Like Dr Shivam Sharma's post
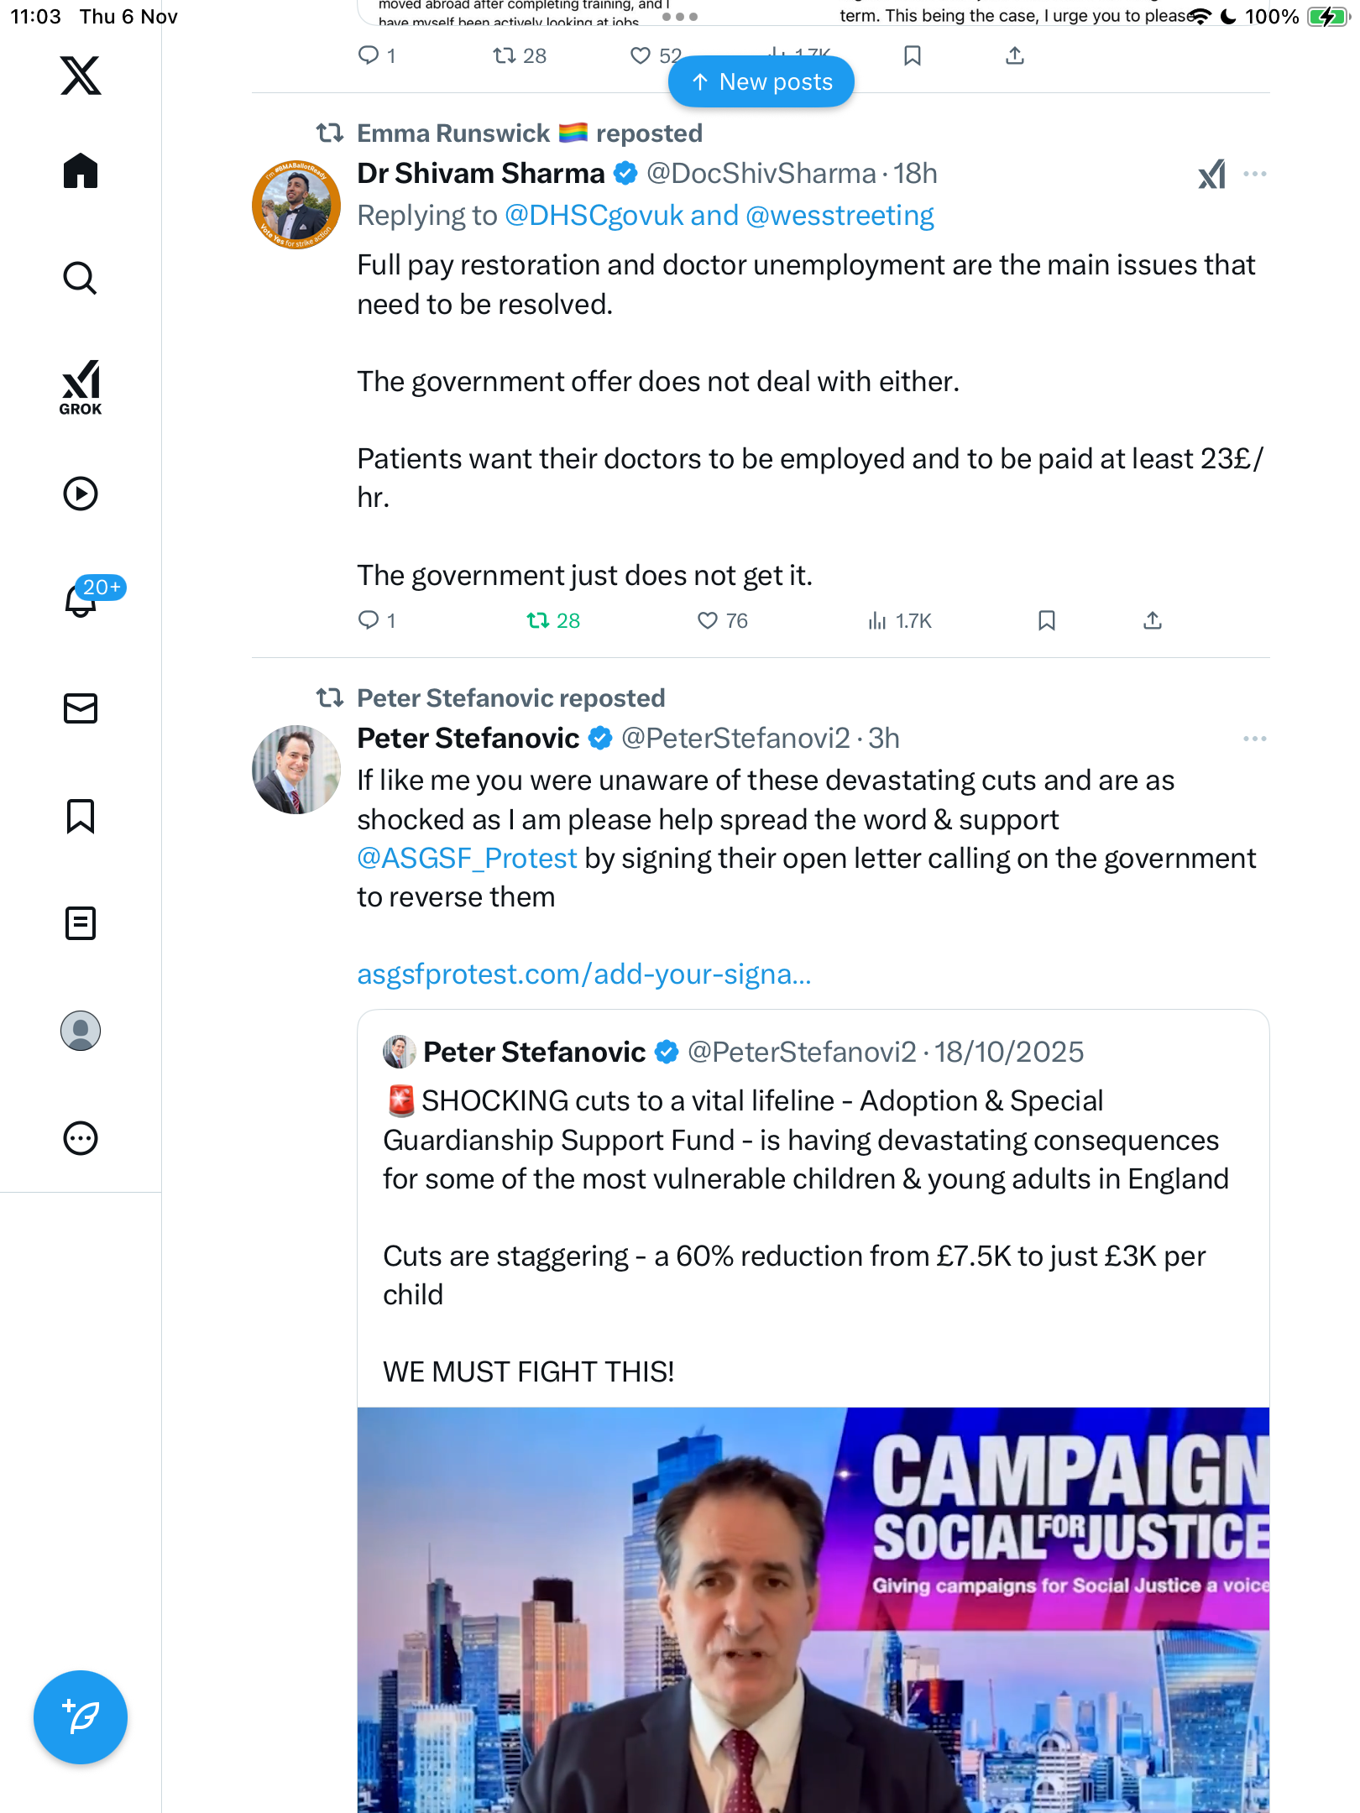1360x1813 pixels. (x=708, y=621)
